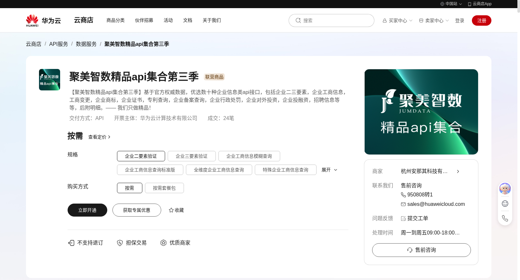Click the Huawei Cloud logo
This screenshot has width=520, height=280.
pos(44,20)
